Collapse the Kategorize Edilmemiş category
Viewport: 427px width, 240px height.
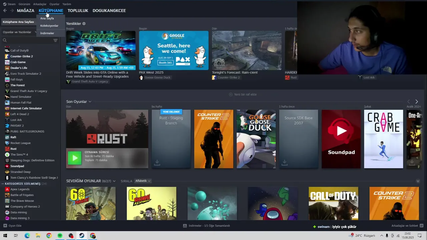pos(3,184)
